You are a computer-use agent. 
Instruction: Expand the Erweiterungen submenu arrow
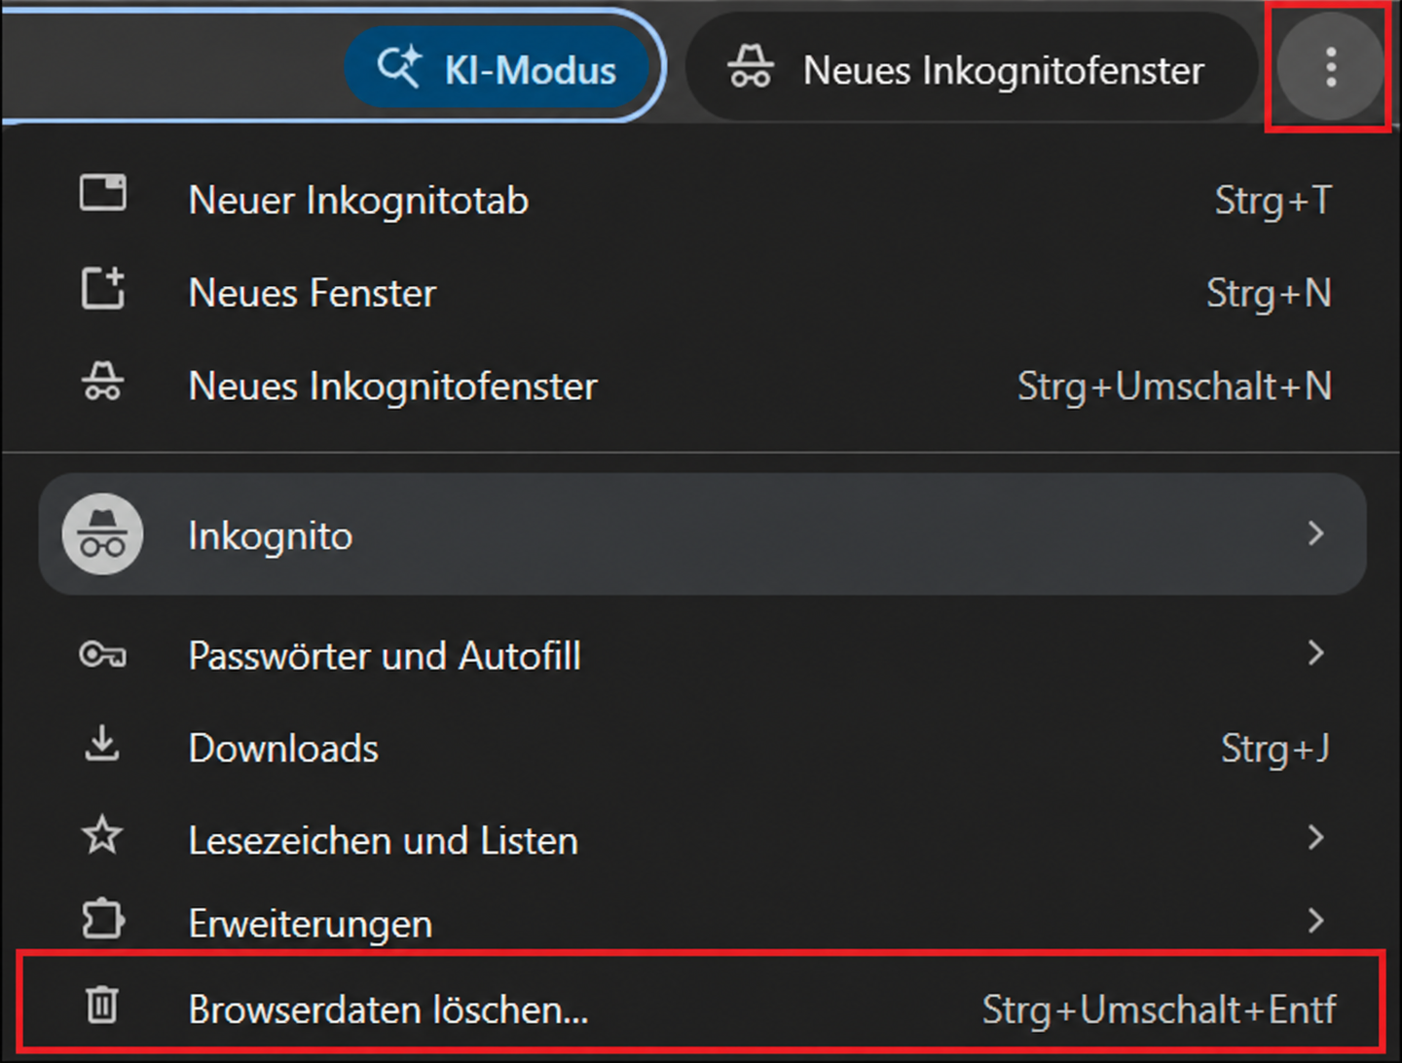1316,920
